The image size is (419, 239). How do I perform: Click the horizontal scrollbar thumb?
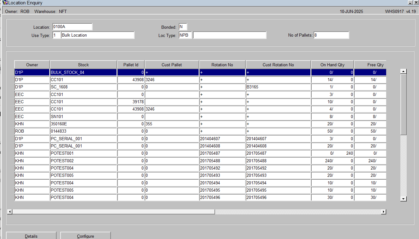114,212
